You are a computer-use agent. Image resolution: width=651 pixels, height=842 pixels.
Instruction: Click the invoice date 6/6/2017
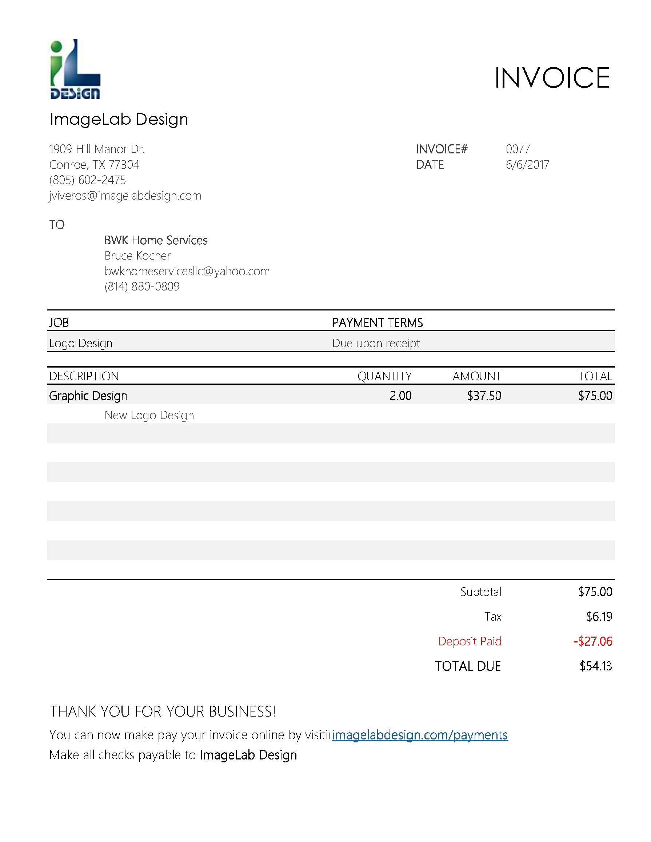coord(527,165)
